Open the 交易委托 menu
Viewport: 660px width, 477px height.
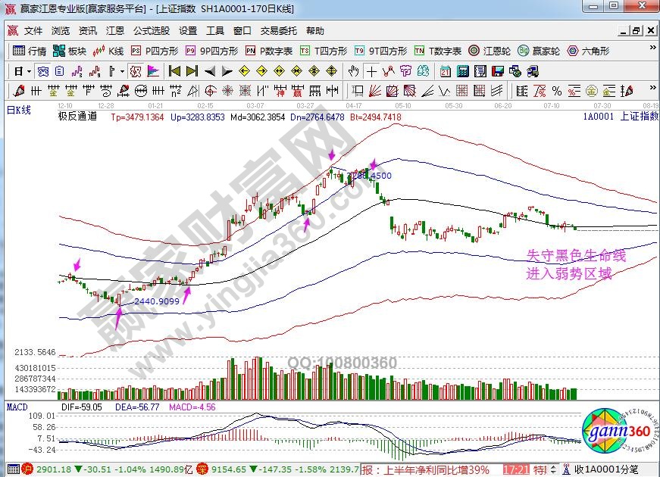(x=280, y=31)
